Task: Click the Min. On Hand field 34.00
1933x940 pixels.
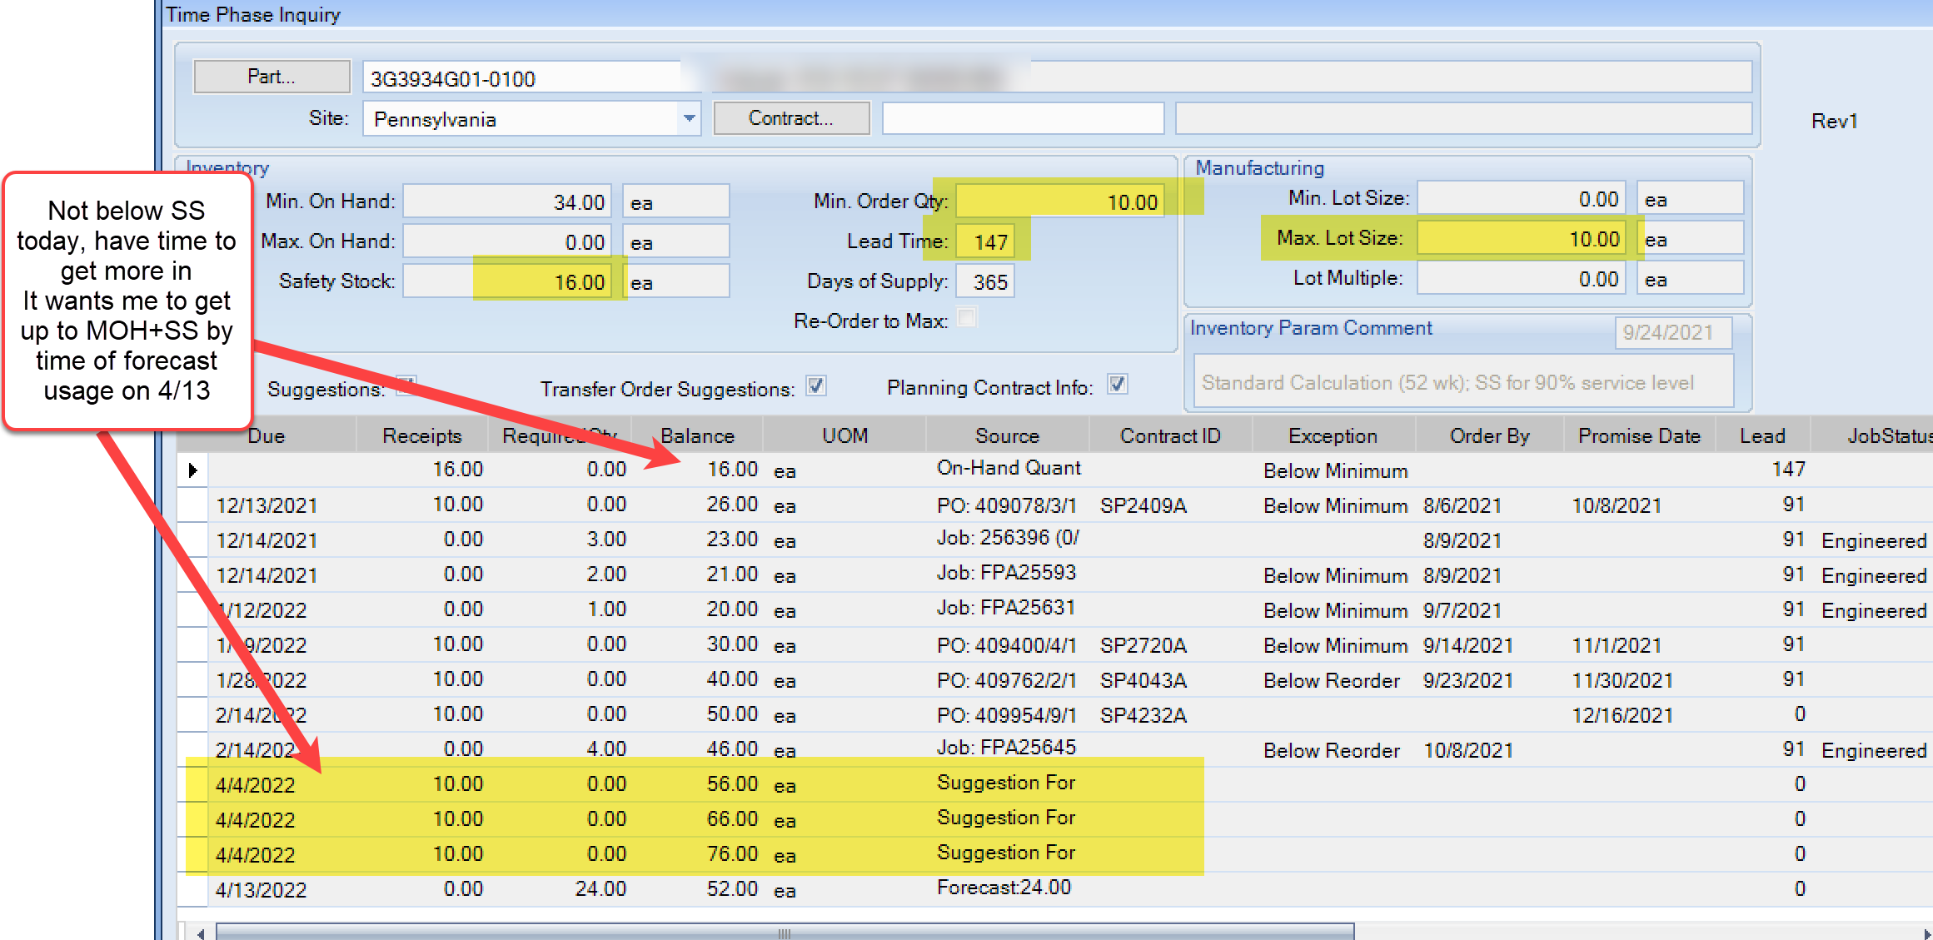Action: [507, 201]
